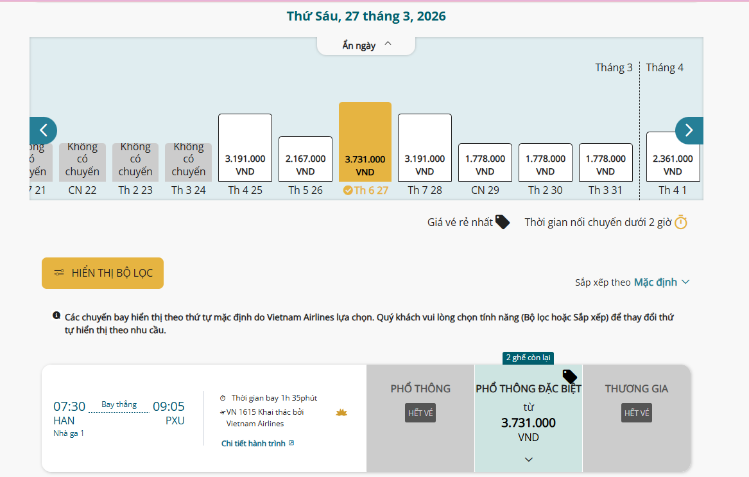Select the Th 5 26 date priced 2.167.000
The height and width of the screenshot is (477, 749).
point(306,159)
